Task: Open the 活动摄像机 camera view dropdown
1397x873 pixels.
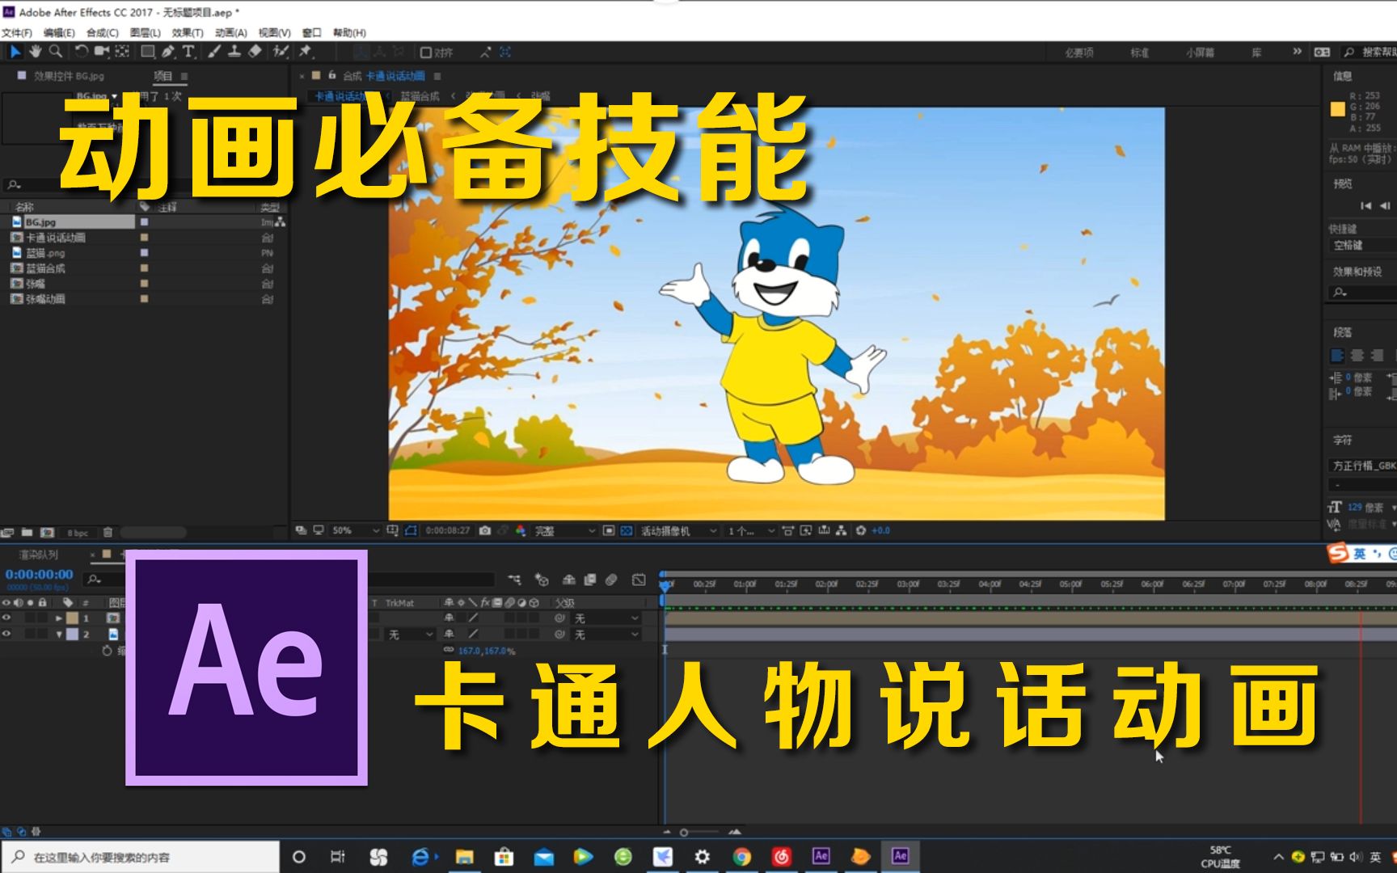Action: tap(678, 531)
